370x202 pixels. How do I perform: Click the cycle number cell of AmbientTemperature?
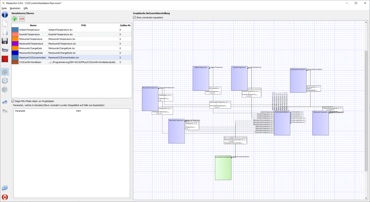[125, 30]
